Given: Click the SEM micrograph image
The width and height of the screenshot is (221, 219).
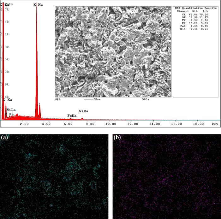Looking at the screenshot, I should 113,51.
